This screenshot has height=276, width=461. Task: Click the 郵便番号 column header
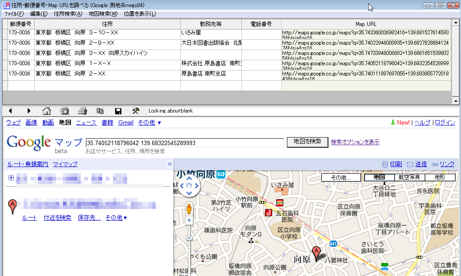pyautogui.click(x=21, y=24)
